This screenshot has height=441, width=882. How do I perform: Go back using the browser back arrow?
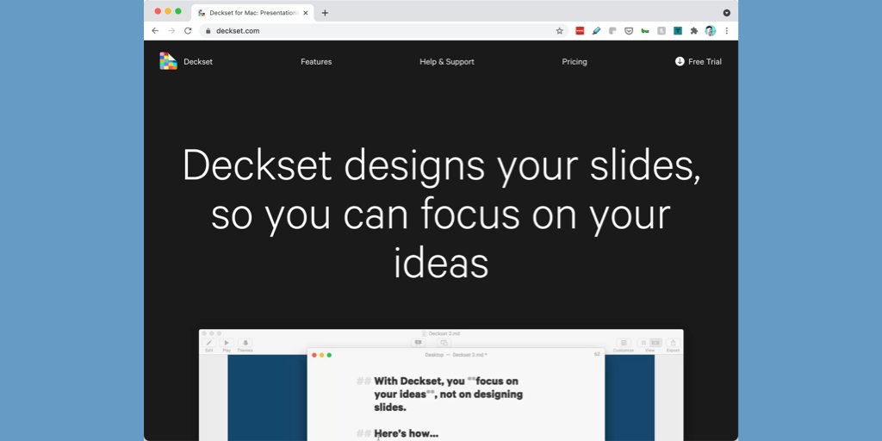155,31
